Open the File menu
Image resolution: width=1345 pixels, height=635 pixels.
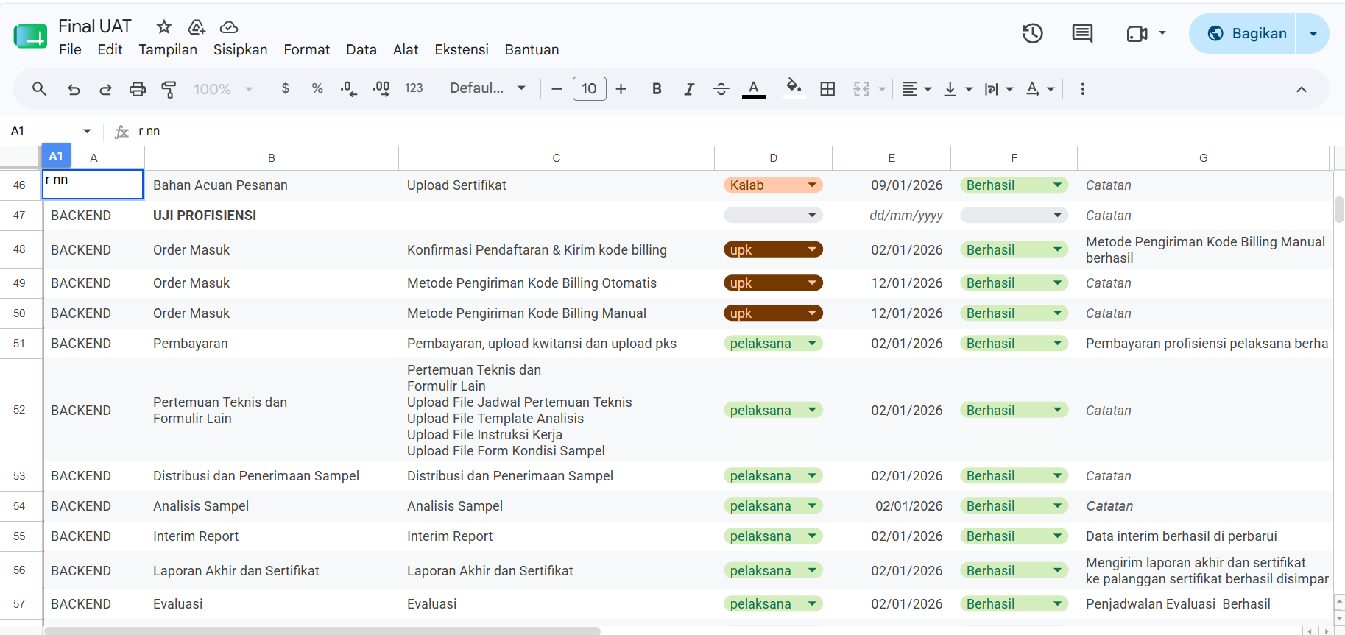[x=70, y=49]
